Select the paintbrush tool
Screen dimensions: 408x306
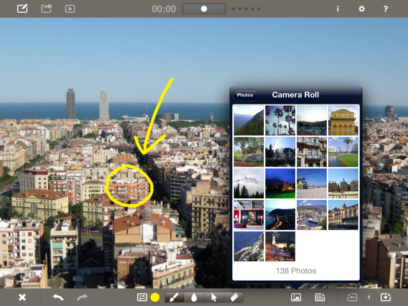point(174,297)
